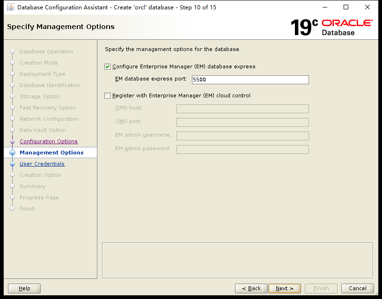
Task: Click the 'Network Configuration' step text
Action: click(x=49, y=119)
